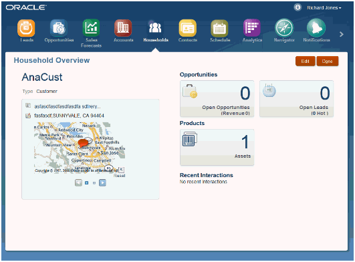Show more navigation icons with right chevron

pos(342,34)
